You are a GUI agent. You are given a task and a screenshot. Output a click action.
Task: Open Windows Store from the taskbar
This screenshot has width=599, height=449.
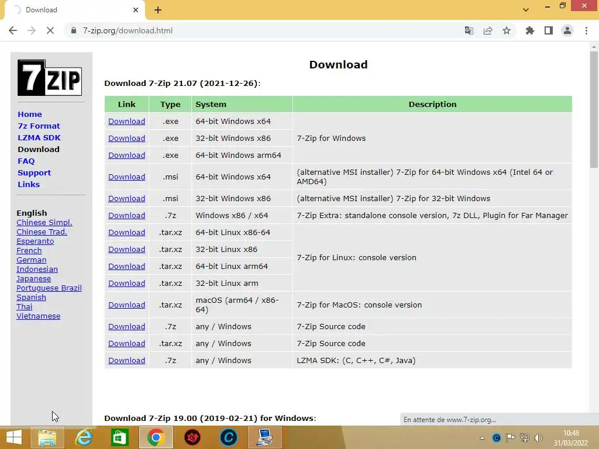(119, 437)
